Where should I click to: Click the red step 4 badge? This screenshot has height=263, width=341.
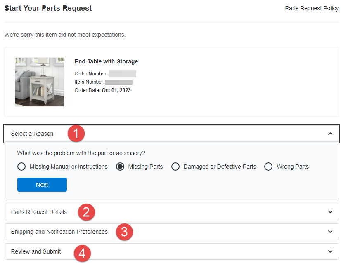[82, 253]
